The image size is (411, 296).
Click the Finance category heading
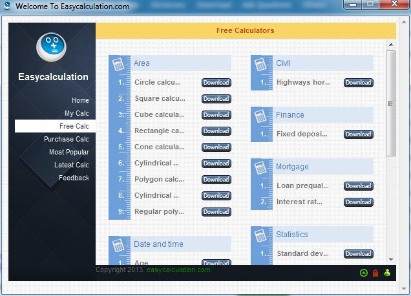(x=290, y=115)
